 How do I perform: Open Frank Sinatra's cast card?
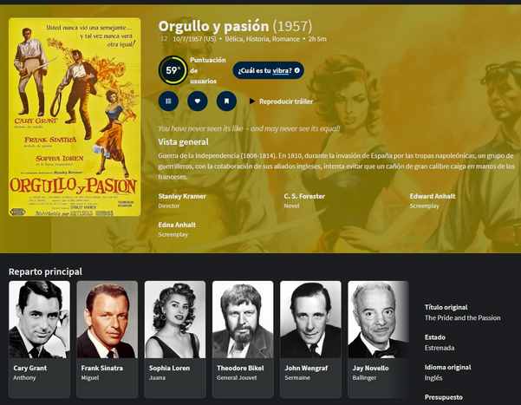(107, 339)
